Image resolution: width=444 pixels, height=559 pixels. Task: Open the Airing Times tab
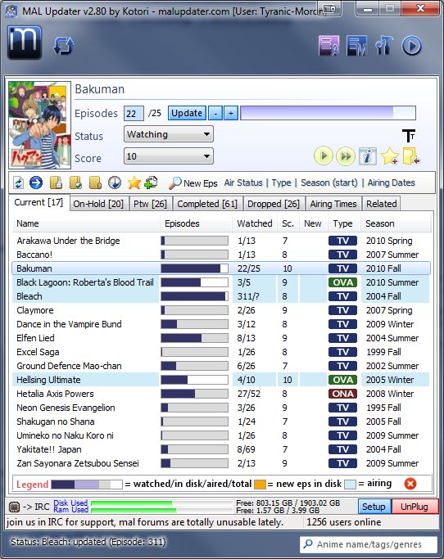point(333,204)
